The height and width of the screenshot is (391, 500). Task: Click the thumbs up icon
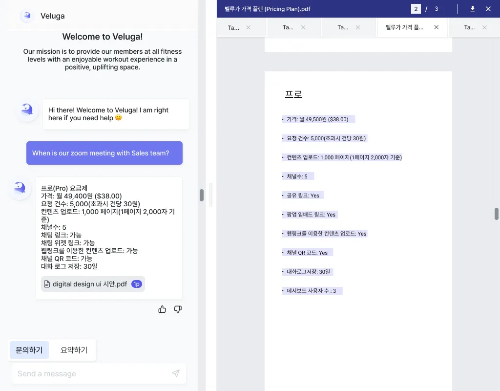pyautogui.click(x=162, y=309)
